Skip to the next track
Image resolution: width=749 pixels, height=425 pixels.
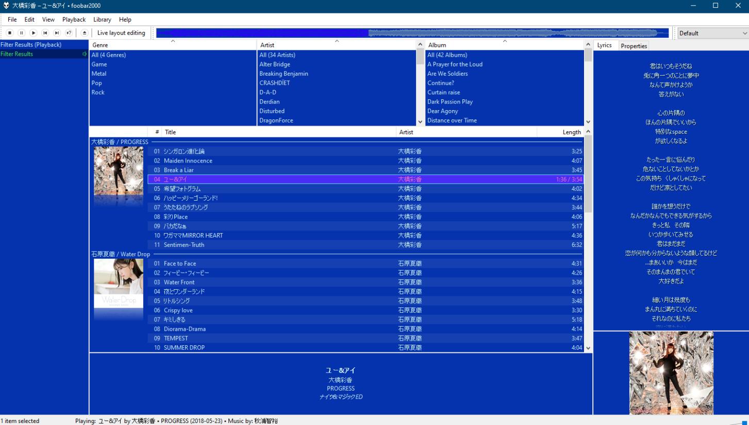tap(57, 33)
